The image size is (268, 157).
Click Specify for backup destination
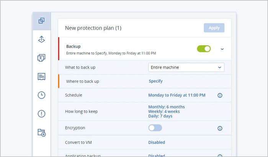155,81
